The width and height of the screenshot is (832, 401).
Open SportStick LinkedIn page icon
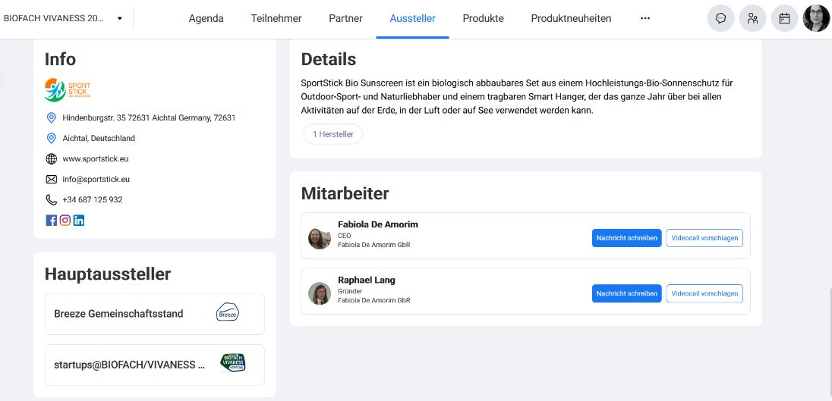[x=79, y=221]
